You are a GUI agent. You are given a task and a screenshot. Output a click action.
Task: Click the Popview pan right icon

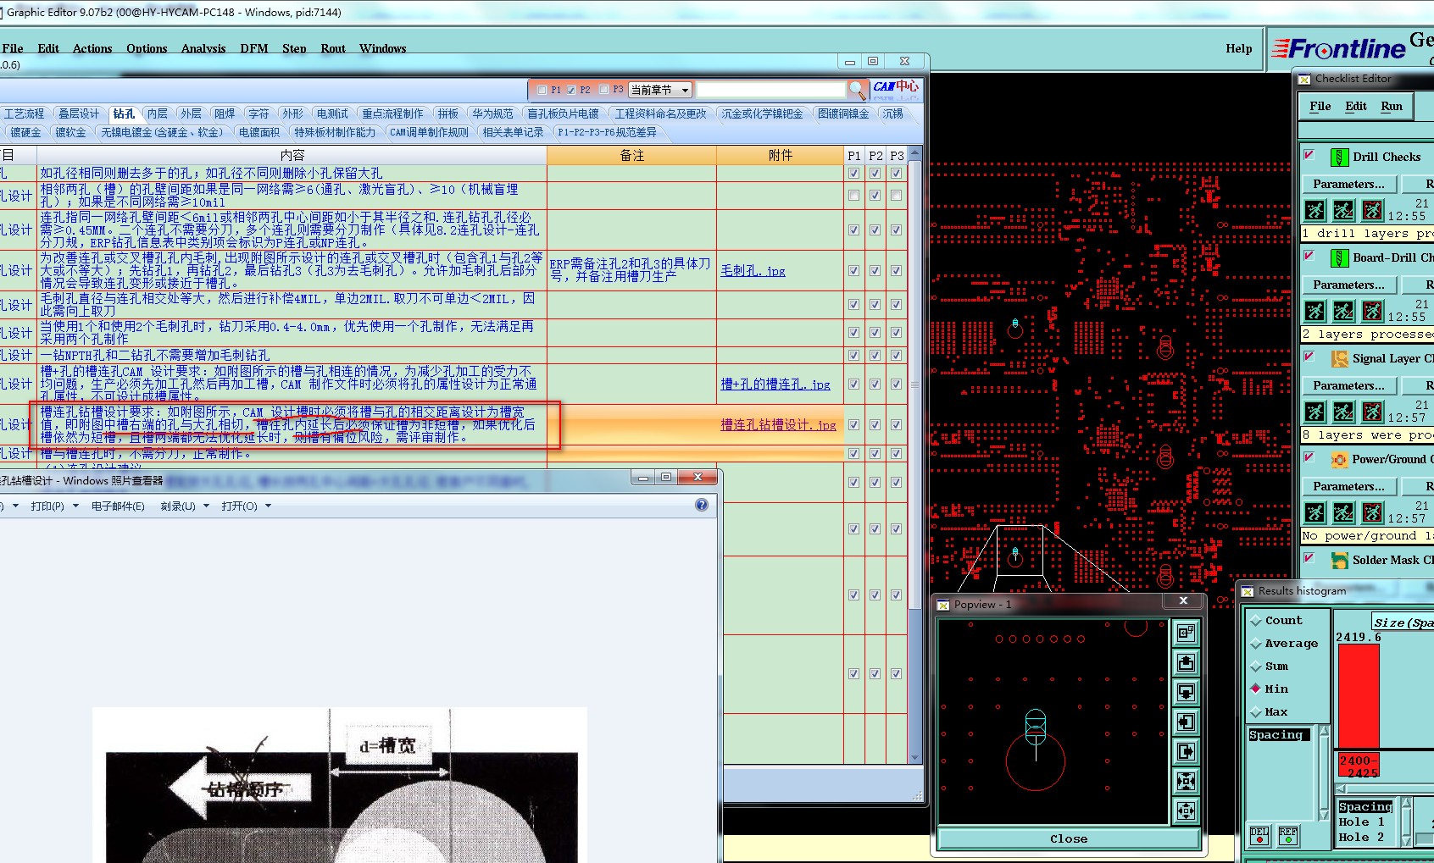[1186, 751]
